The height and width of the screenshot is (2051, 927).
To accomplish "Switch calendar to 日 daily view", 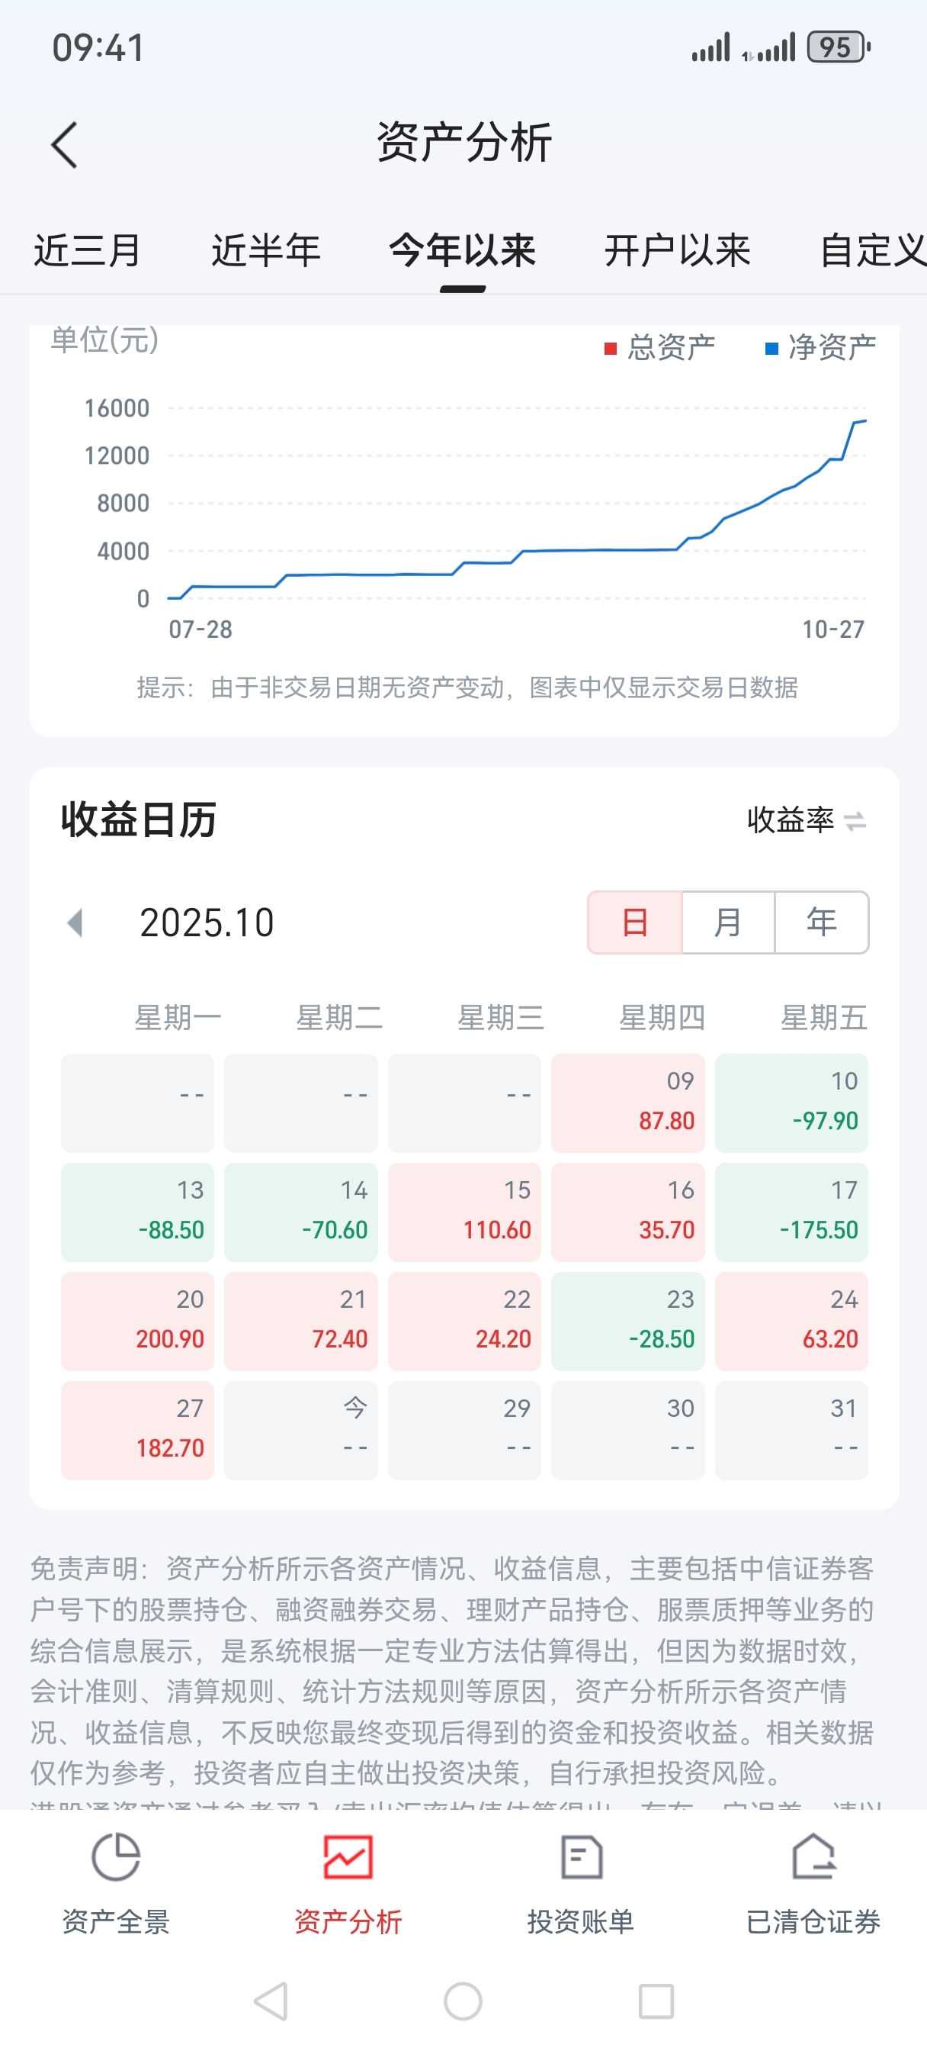I will coord(635,922).
